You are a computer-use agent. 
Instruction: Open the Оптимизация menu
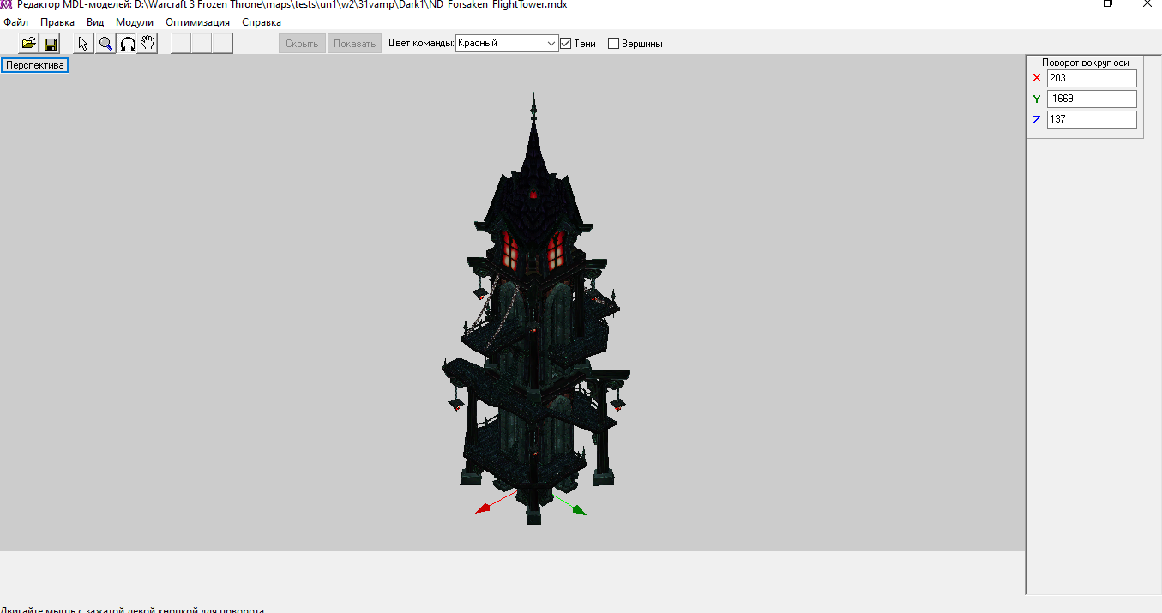tap(197, 22)
